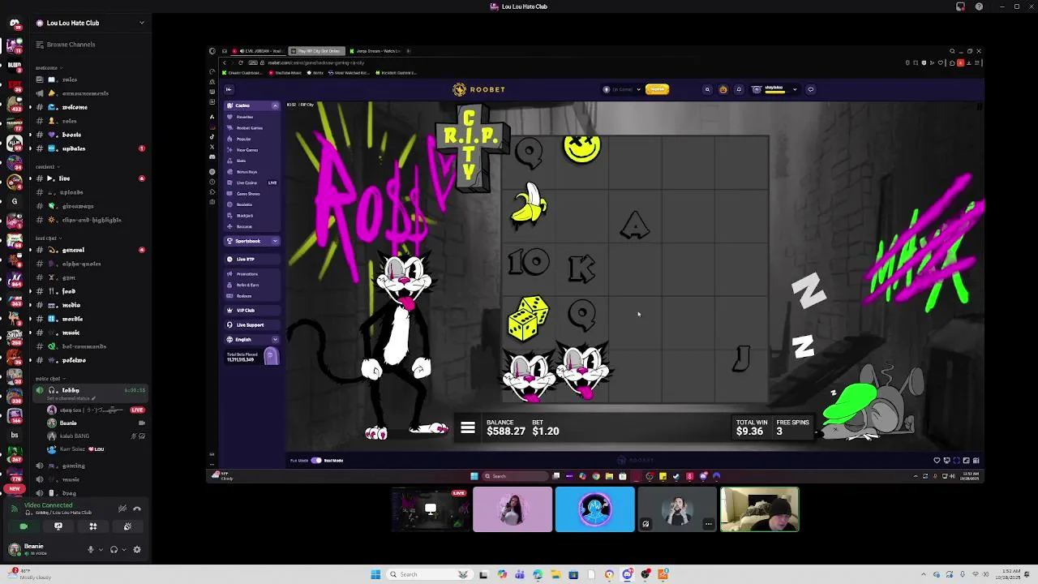The image size is (1038, 584).
Task: Open headphone output options dropdown arrow
Action: tap(124, 549)
